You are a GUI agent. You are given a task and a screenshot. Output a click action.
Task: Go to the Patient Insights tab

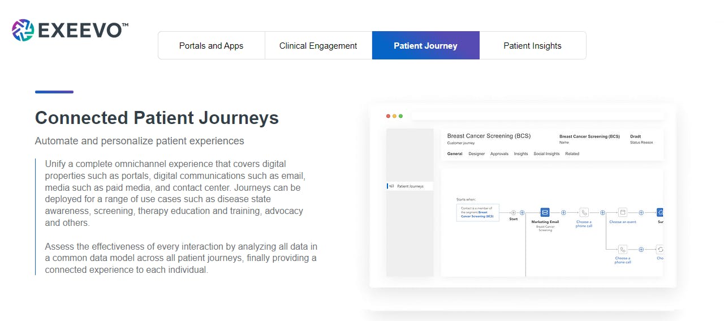532,46
